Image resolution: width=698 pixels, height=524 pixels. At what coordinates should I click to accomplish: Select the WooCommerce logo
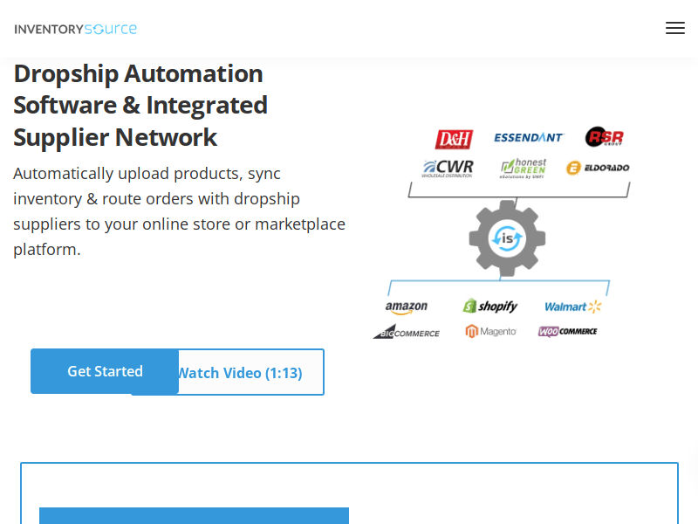[x=567, y=332]
